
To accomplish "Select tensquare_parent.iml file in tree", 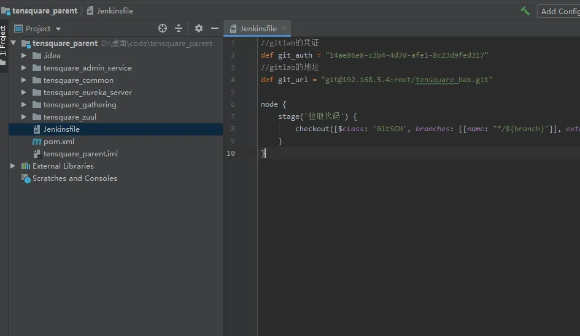I will (x=80, y=154).
